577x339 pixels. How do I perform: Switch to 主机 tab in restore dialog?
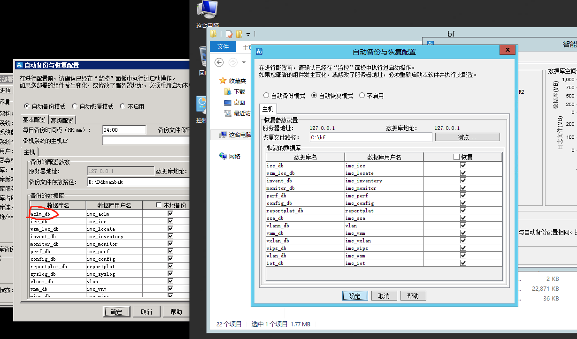[x=268, y=109]
